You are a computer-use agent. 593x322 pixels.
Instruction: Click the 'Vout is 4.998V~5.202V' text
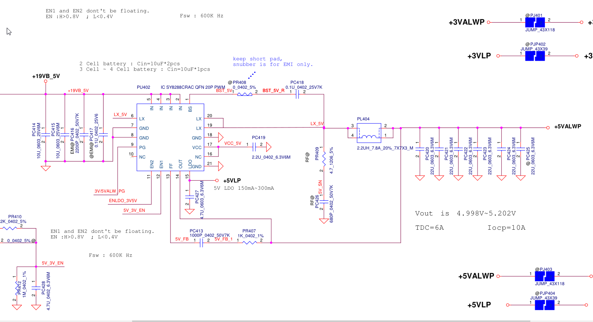click(465, 213)
